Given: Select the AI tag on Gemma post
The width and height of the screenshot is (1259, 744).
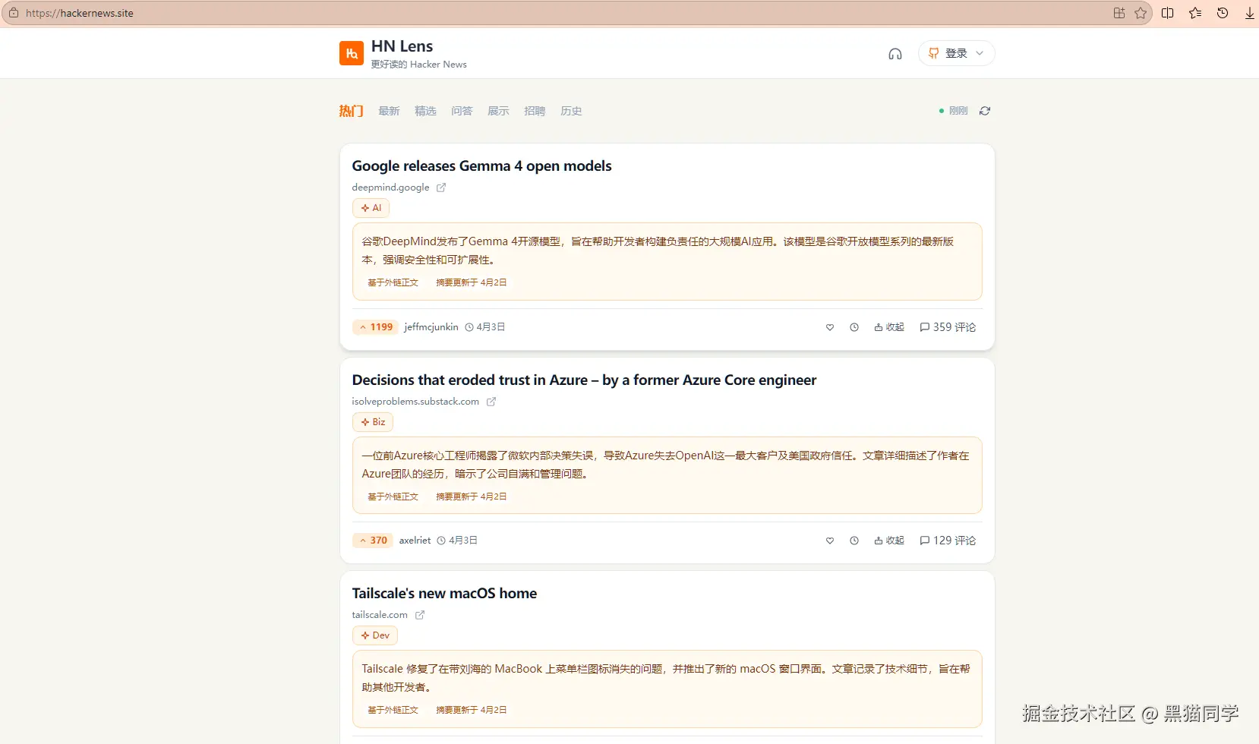Looking at the screenshot, I should click(371, 208).
